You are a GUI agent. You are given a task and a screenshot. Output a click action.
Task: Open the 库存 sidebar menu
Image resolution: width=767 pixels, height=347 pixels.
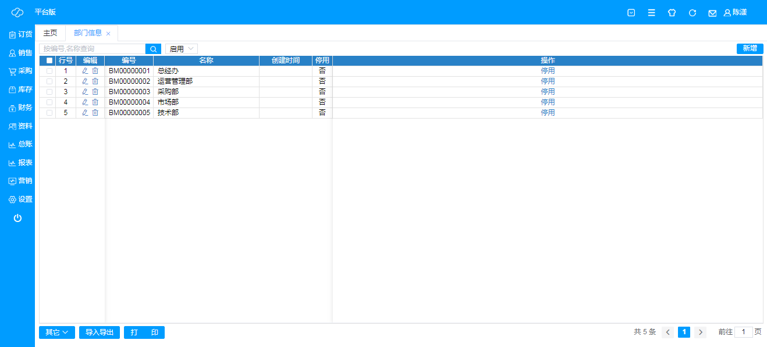(20, 90)
